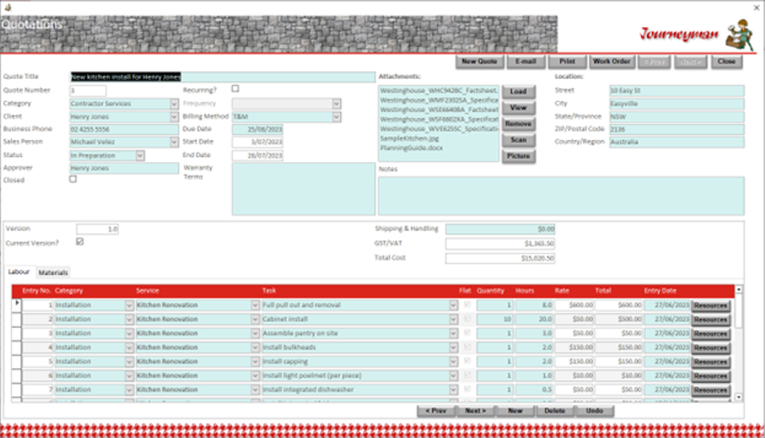
Task: Click the Business Phone field
Action: [x=124, y=130]
